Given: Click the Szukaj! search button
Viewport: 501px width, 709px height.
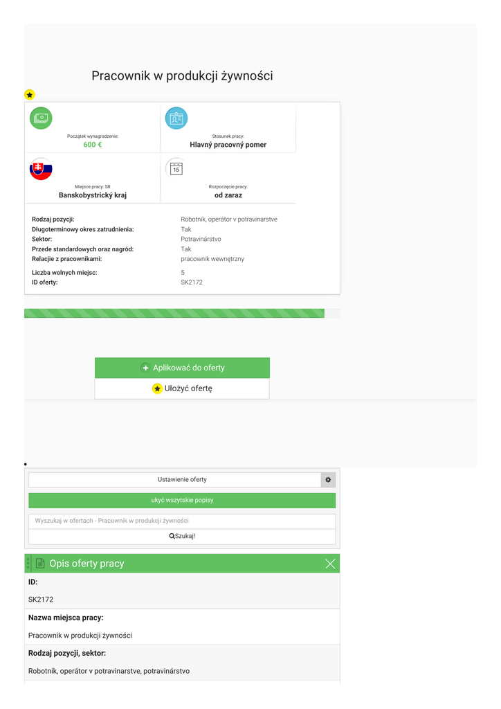Looking at the screenshot, I should tap(182, 536).
